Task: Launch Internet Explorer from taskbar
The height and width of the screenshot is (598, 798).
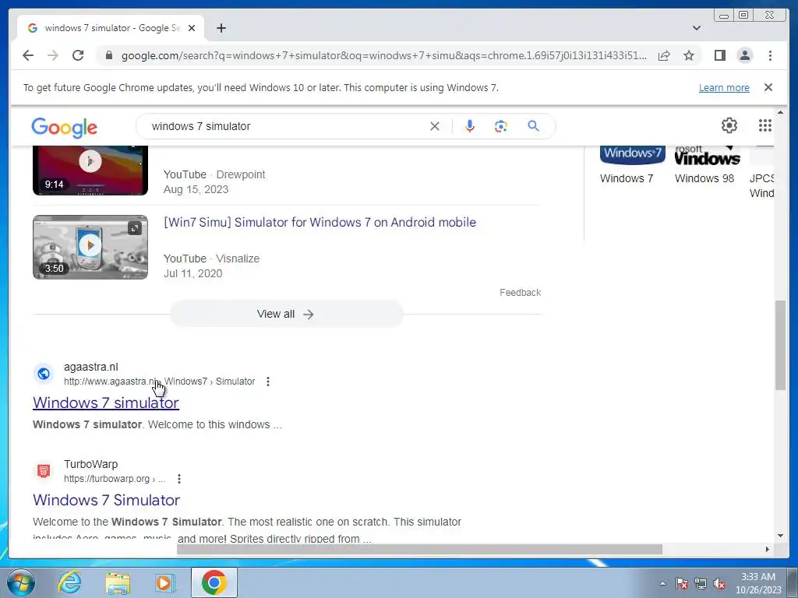Action: pos(69,582)
